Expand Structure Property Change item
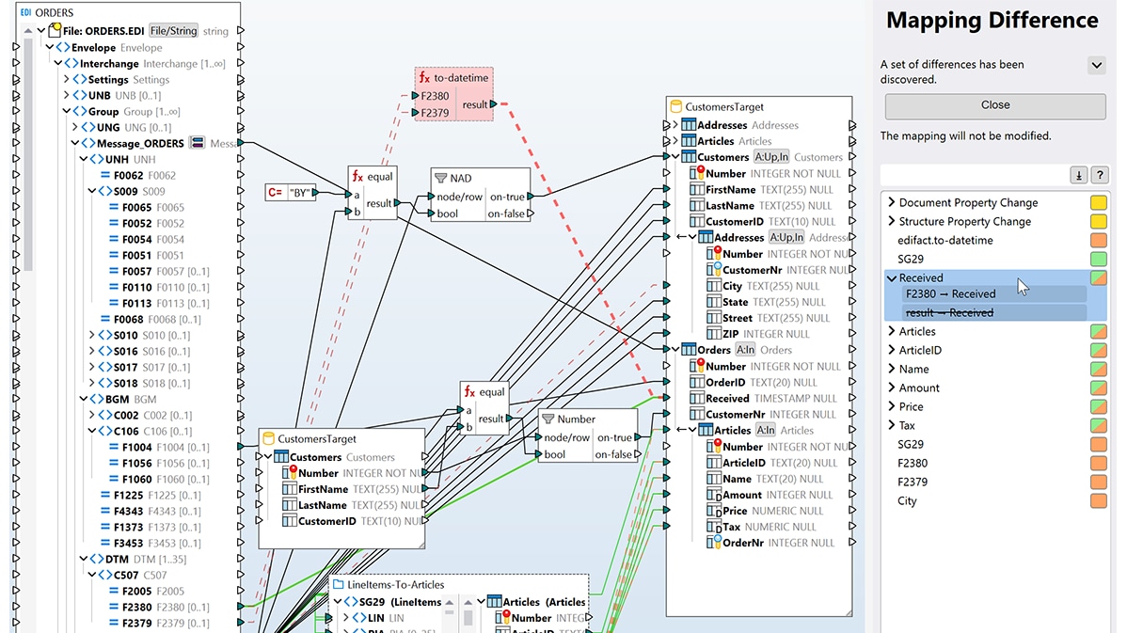1127x633 pixels. [892, 221]
